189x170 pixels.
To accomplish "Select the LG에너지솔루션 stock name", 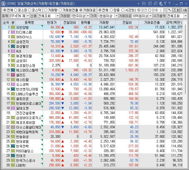I will coord(27,94).
